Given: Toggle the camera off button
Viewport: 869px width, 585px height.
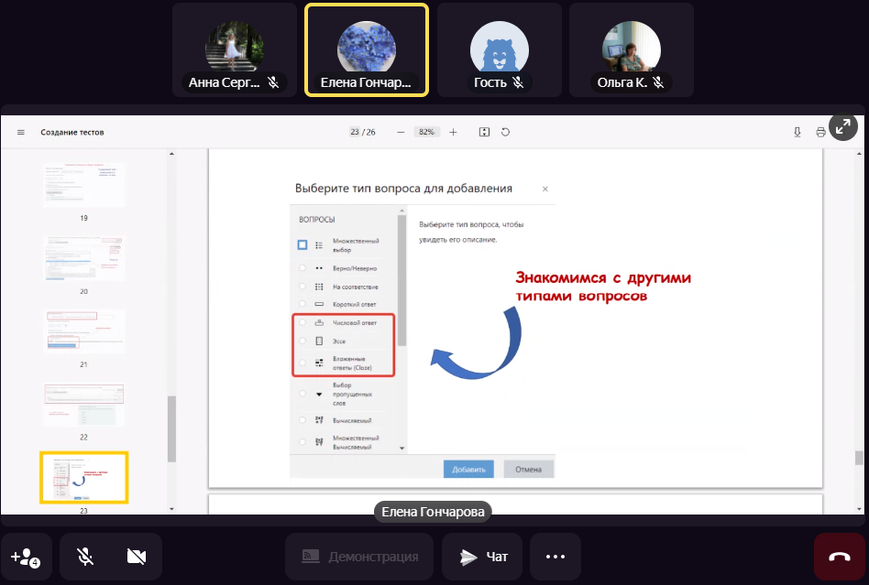Looking at the screenshot, I should coord(137,557).
